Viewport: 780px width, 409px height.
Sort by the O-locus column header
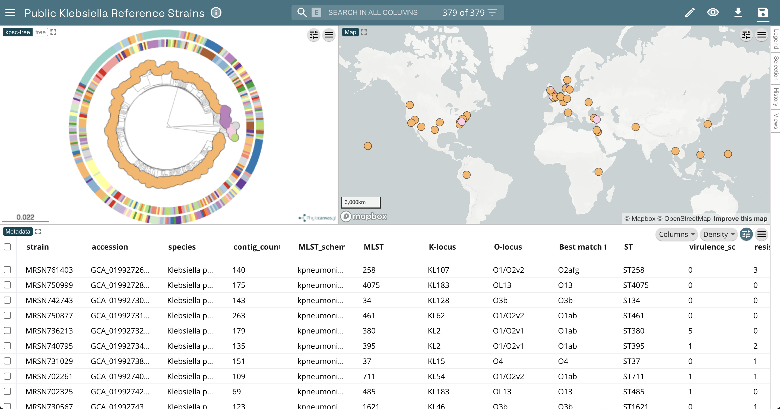pos(508,247)
